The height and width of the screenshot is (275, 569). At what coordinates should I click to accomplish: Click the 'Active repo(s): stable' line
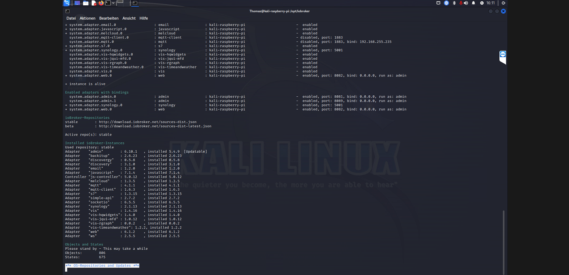click(88, 135)
